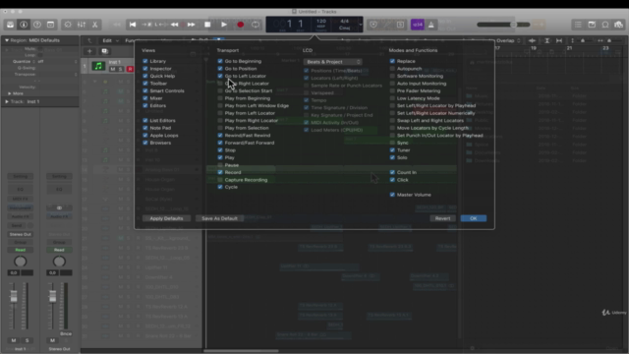The height and width of the screenshot is (354, 629).
Task: Check the Pause checkbox under Transport
Action: tap(220, 165)
